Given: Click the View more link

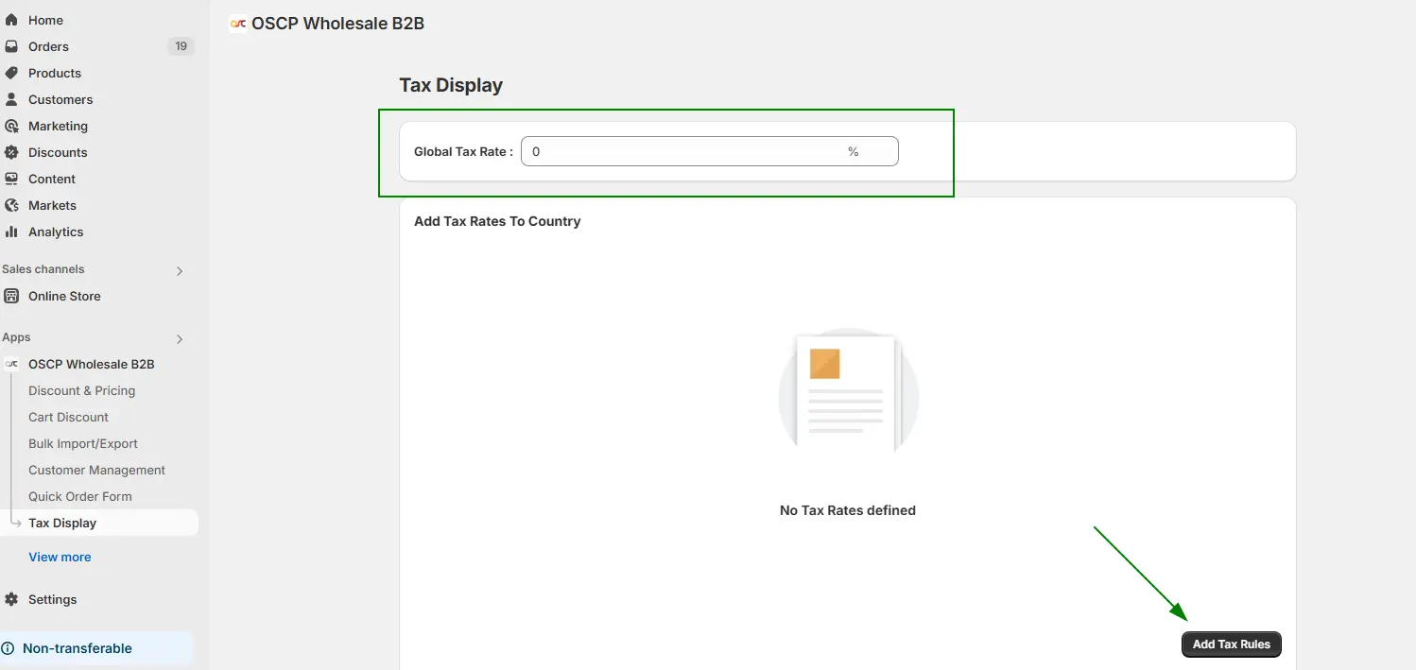Looking at the screenshot, I should click(x=60, y=557).
